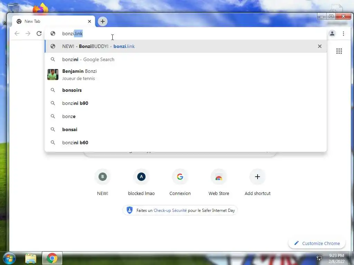
Task: Click the browser back arrow
Action: [x=17, y=33]
